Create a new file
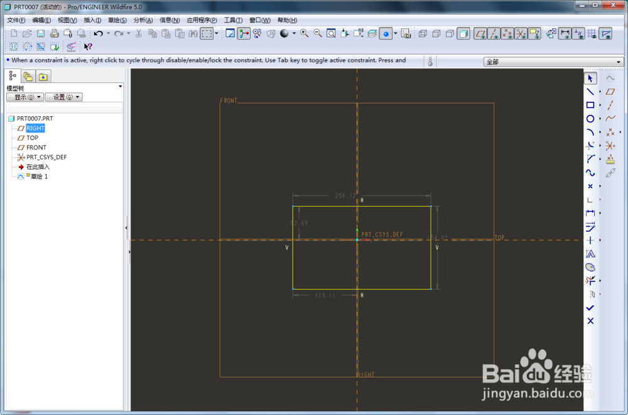This screenshot has width=628, height=415. pos(14,34)
